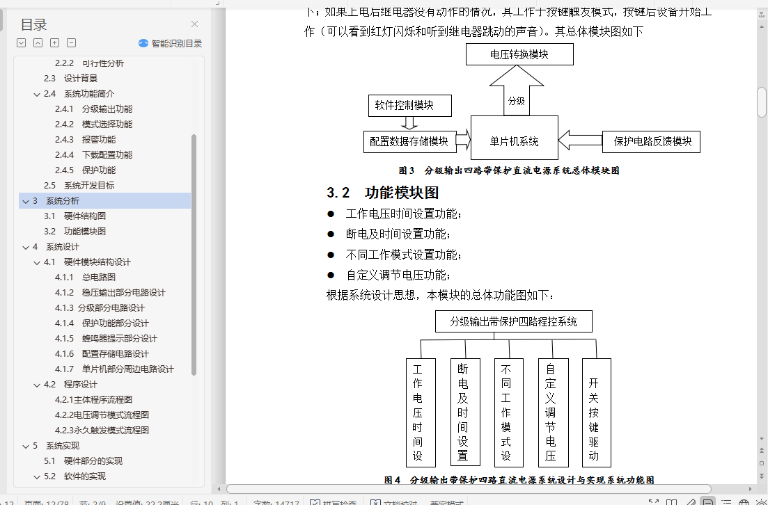Screen dimensions: 768x505
Task: Click 智能识别目录 text button
Action: pyautogui.click(x=176, y=44)
